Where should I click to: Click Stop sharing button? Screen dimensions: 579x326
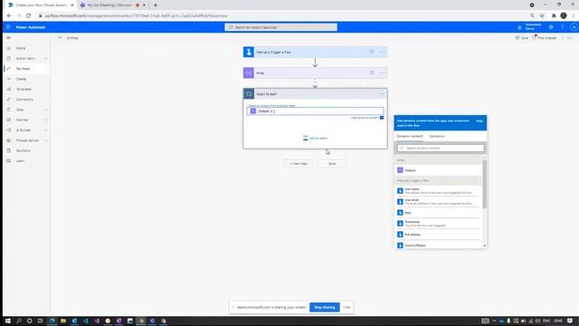point(324,307)
